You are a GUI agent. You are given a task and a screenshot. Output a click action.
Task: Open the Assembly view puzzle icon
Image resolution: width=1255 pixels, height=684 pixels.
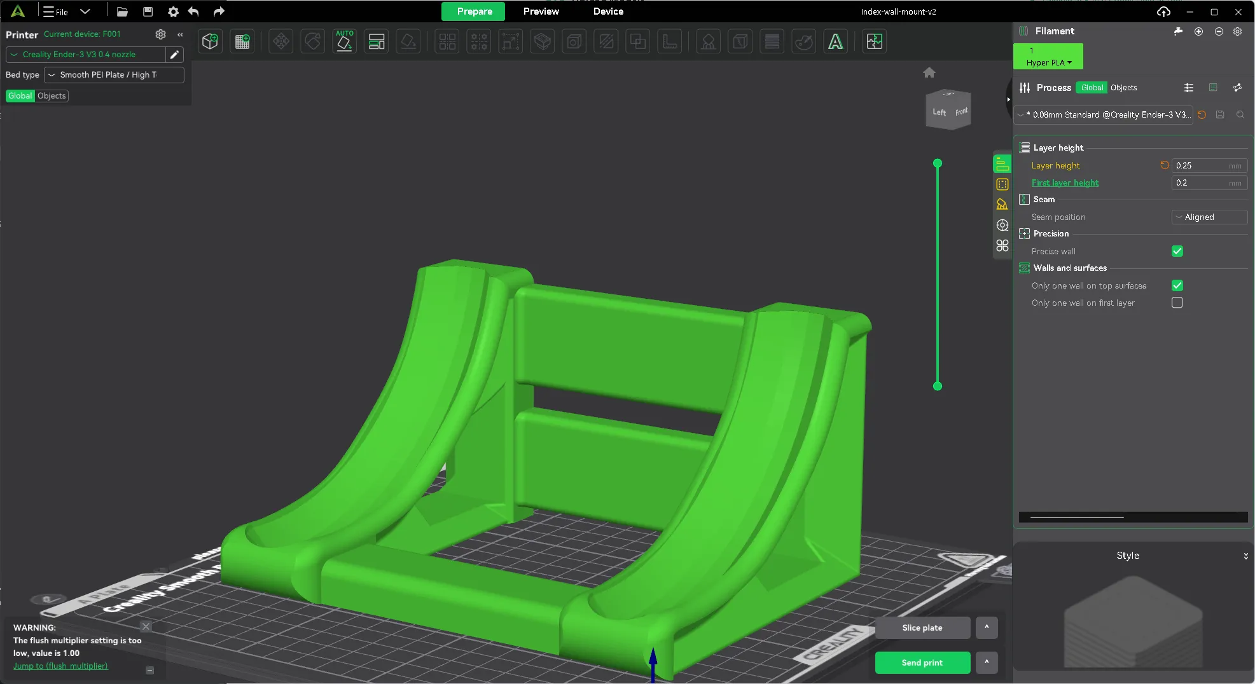coord(875,42)
